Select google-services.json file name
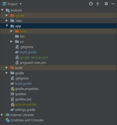Screen dimensions: 117x125 pyautogui.click(x=34, y=58)
